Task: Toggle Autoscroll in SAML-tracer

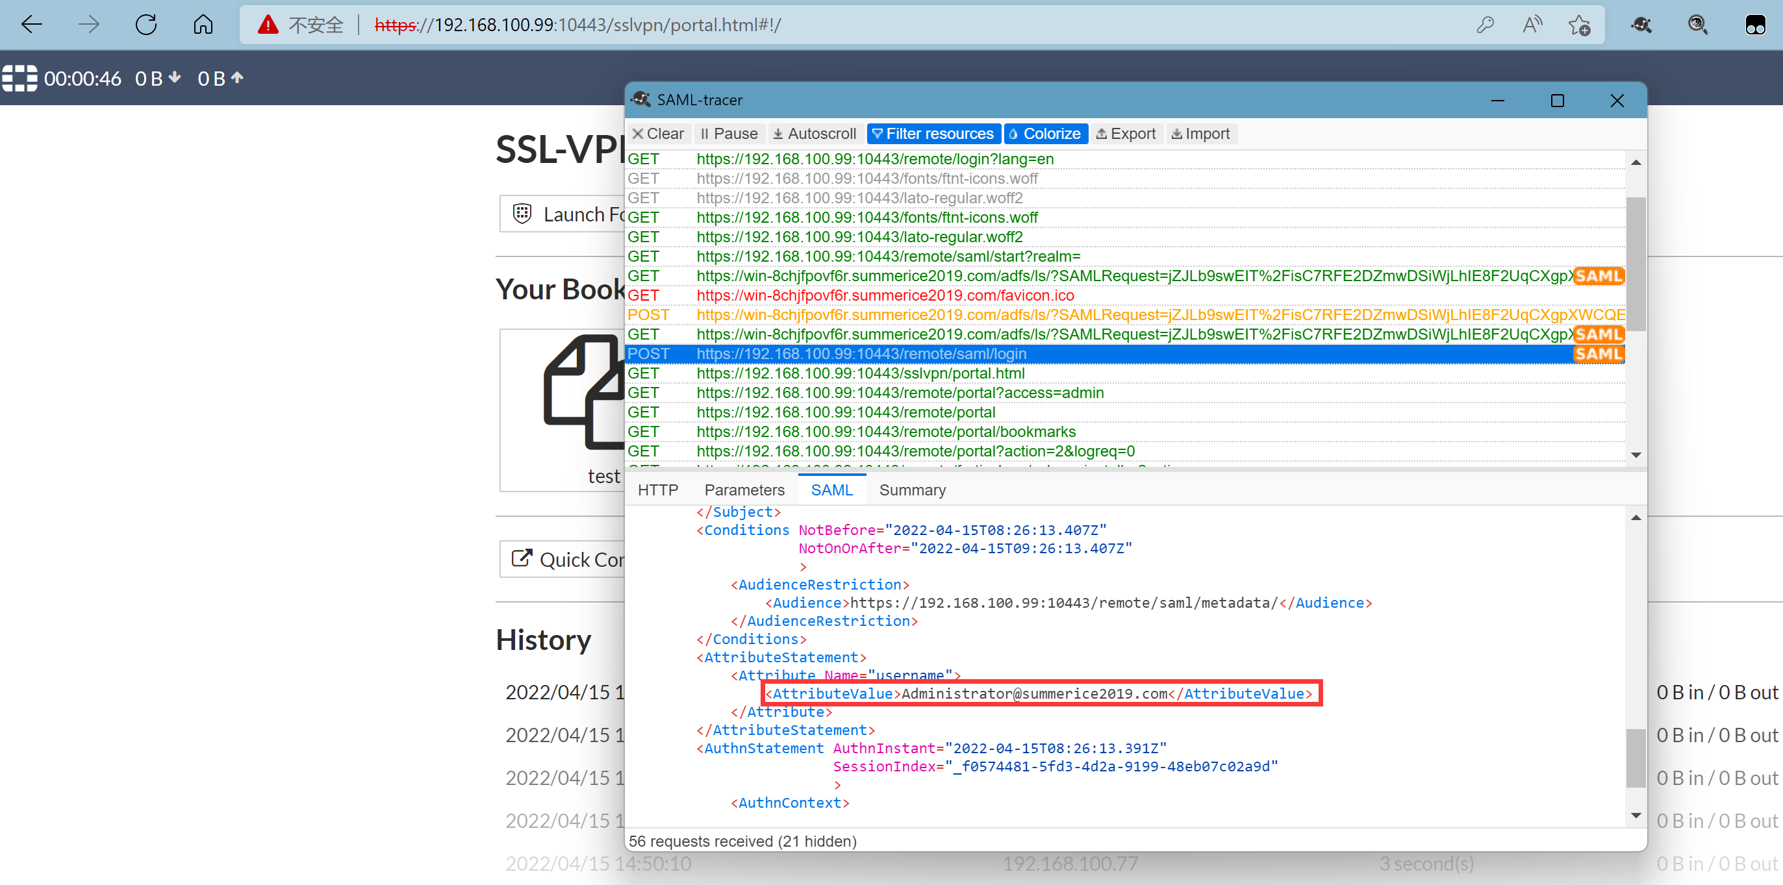Action: tap(815, 134)
